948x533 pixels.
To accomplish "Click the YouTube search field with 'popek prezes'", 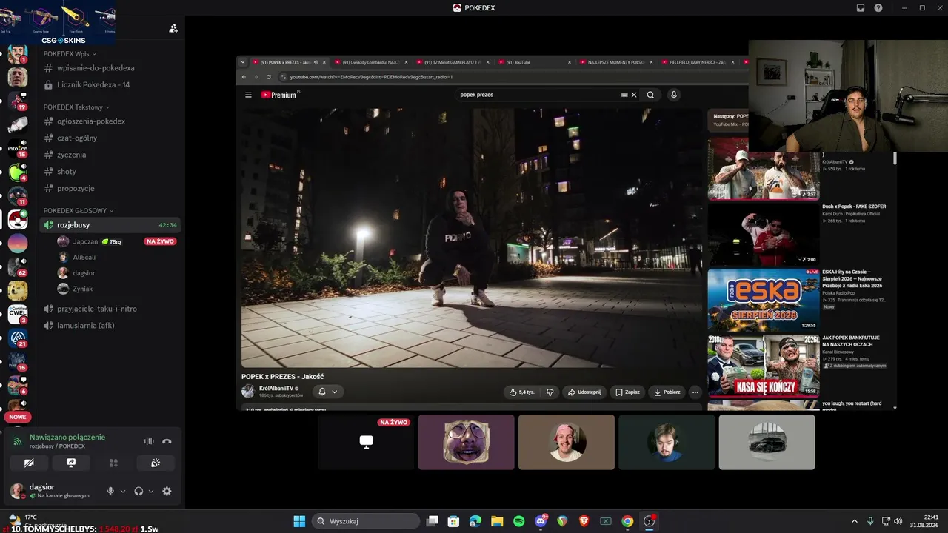I will pos(540,95).
